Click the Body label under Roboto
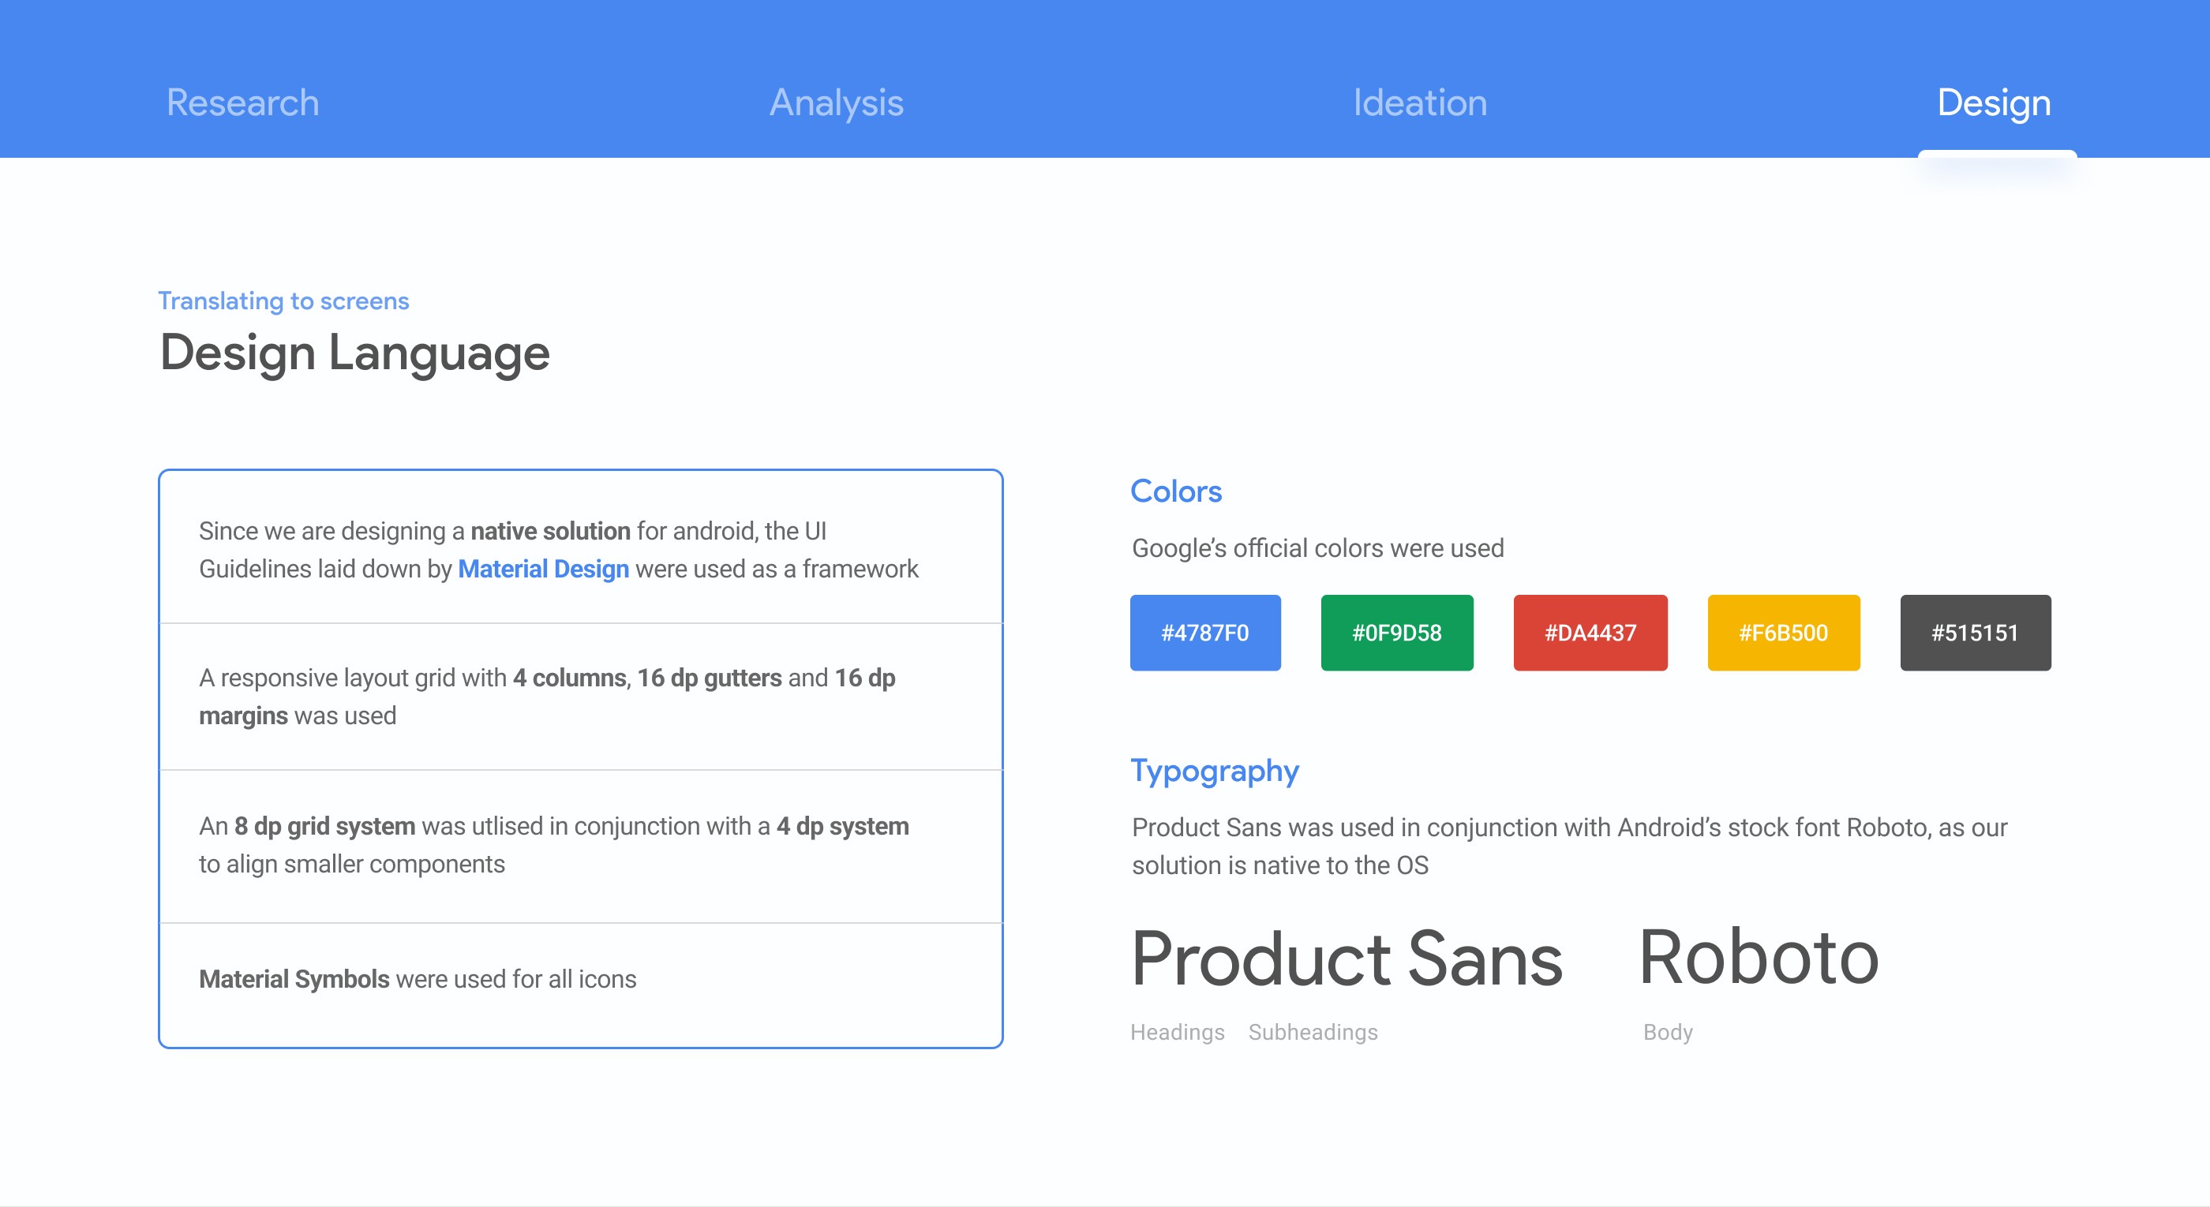The height and width of the screenshot is (1207, 2210). pyautogui.click(x=1667, y=1032)
